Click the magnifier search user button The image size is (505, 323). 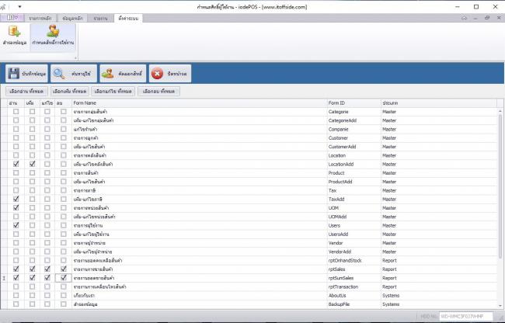tap(74, 74)
